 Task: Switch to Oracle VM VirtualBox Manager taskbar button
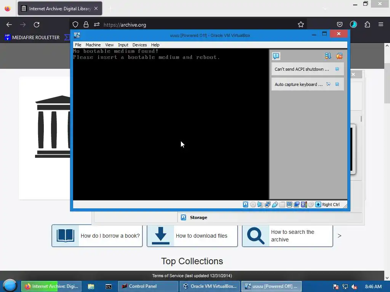[210, 286]
